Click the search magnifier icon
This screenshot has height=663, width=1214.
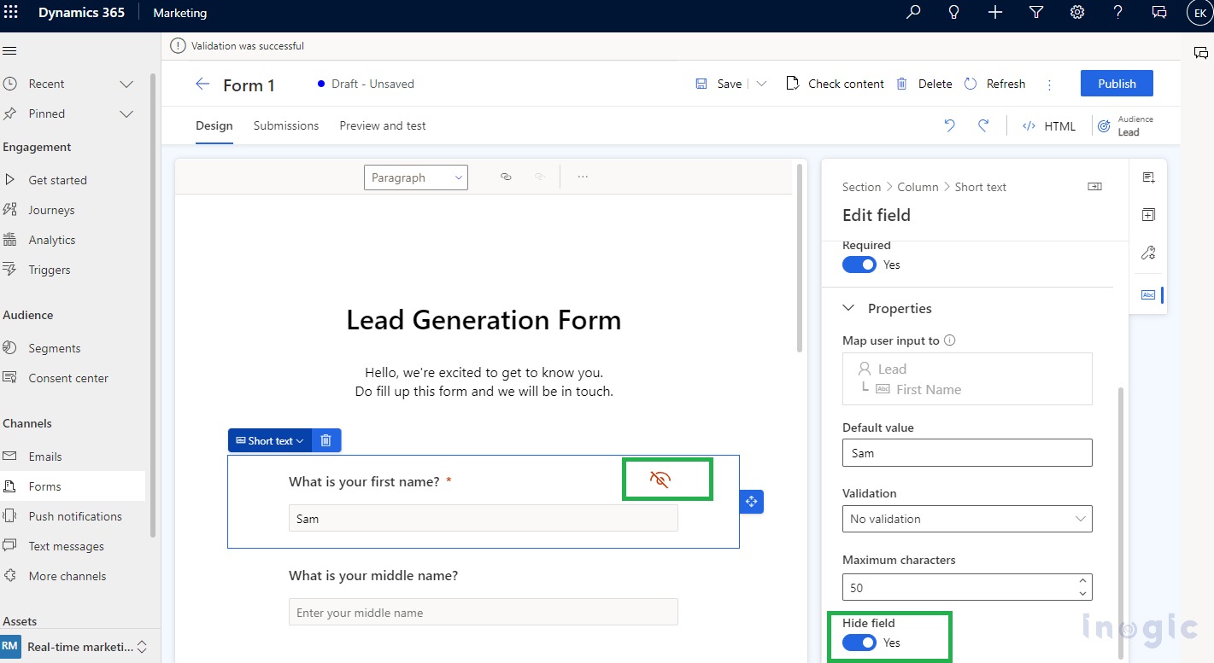coord(913,13)
